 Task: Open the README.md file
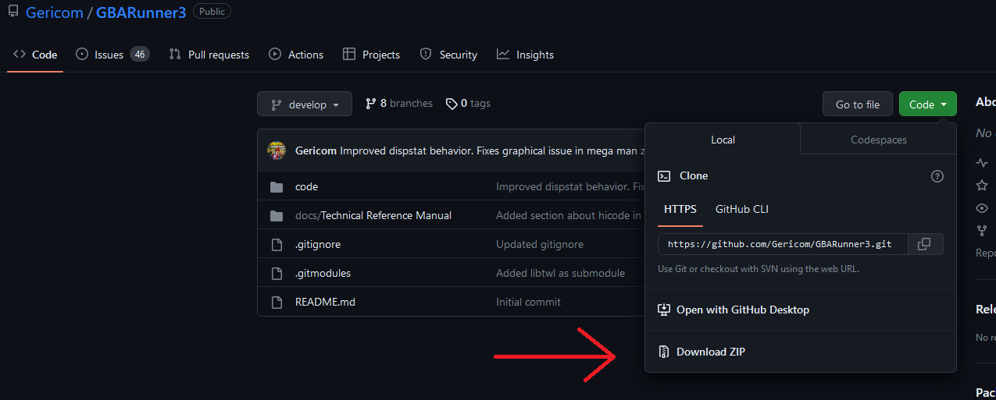click(x=325, y=302)
